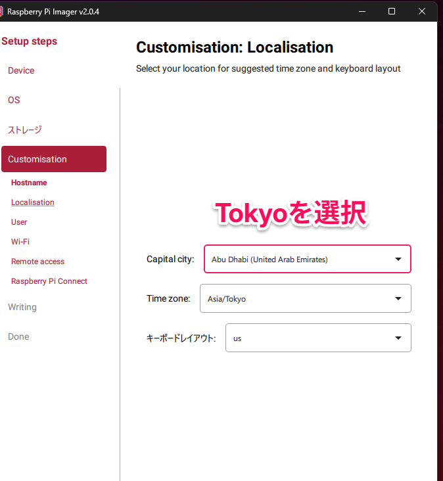Image resolution: width=443 pixels, height=481 pixels.
Task: Click the Done step in sidebar
Action: 18,336
